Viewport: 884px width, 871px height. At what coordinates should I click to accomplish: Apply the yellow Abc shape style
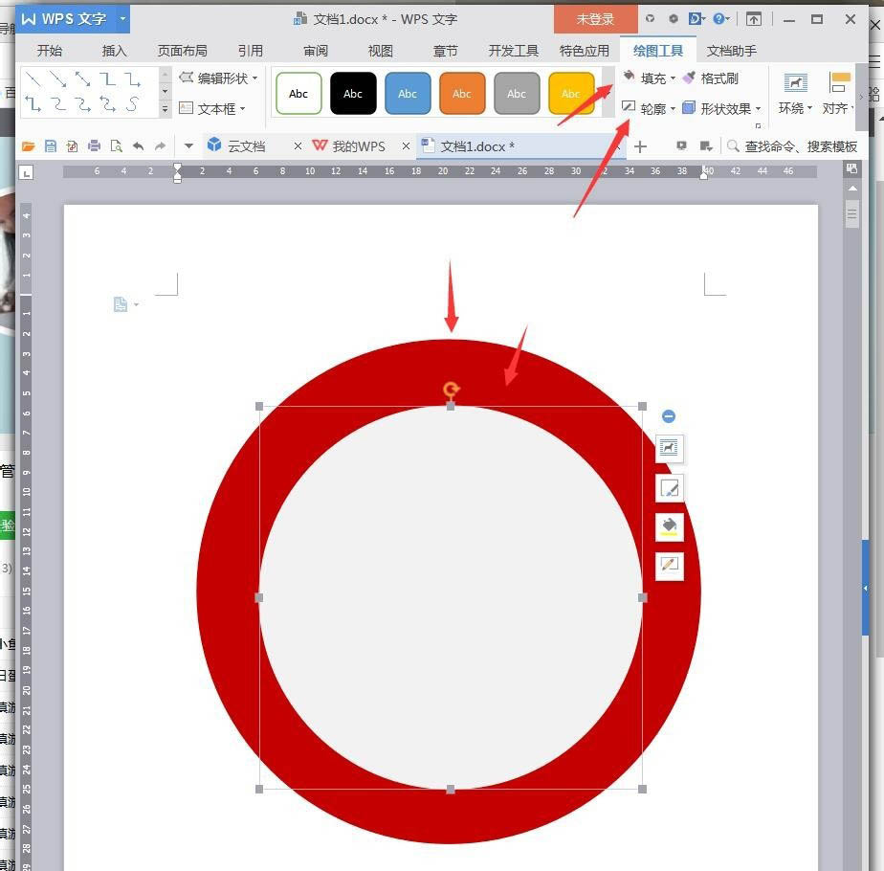[x=571, y=94]
